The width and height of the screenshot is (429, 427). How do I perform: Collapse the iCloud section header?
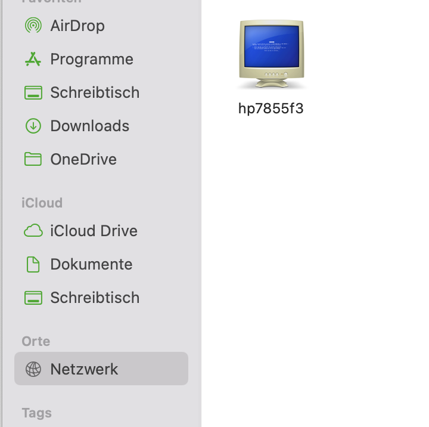[42, 203]
